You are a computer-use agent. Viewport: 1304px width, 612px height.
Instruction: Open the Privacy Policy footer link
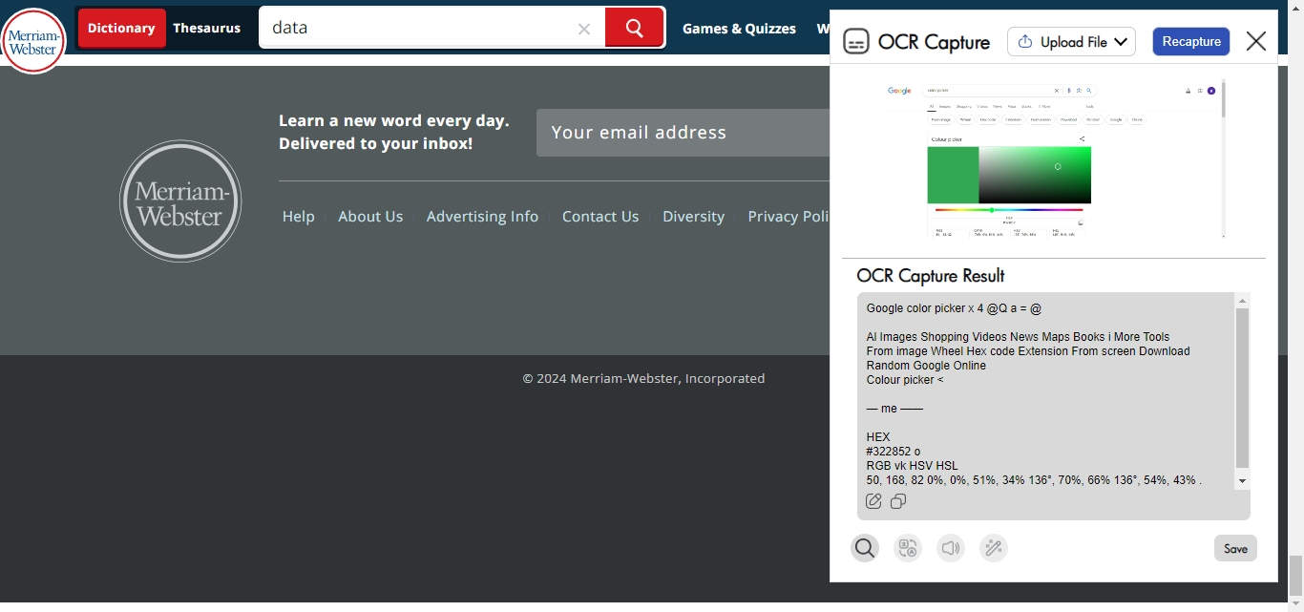[789, 217]
